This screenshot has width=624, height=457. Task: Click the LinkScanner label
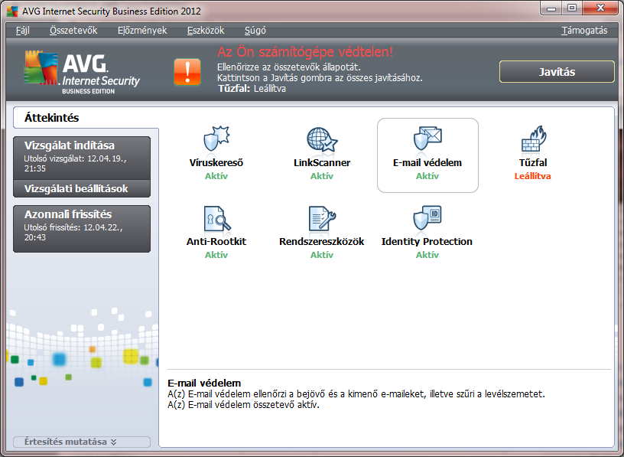pyautogui.click(x=322, y=162)
